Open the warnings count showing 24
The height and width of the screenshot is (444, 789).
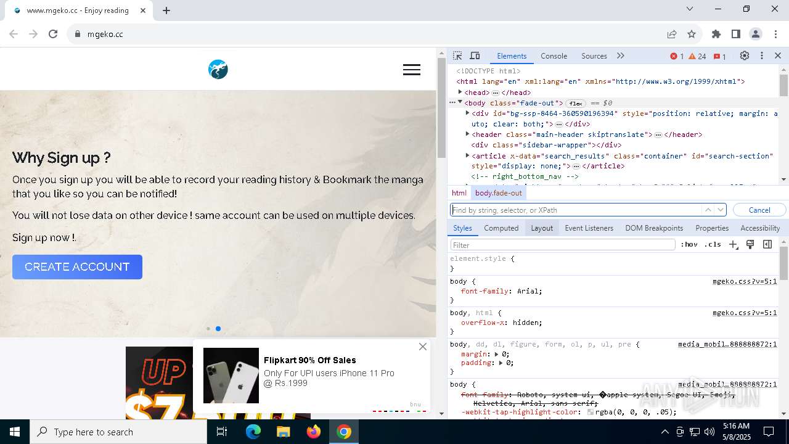pos(697,56)
